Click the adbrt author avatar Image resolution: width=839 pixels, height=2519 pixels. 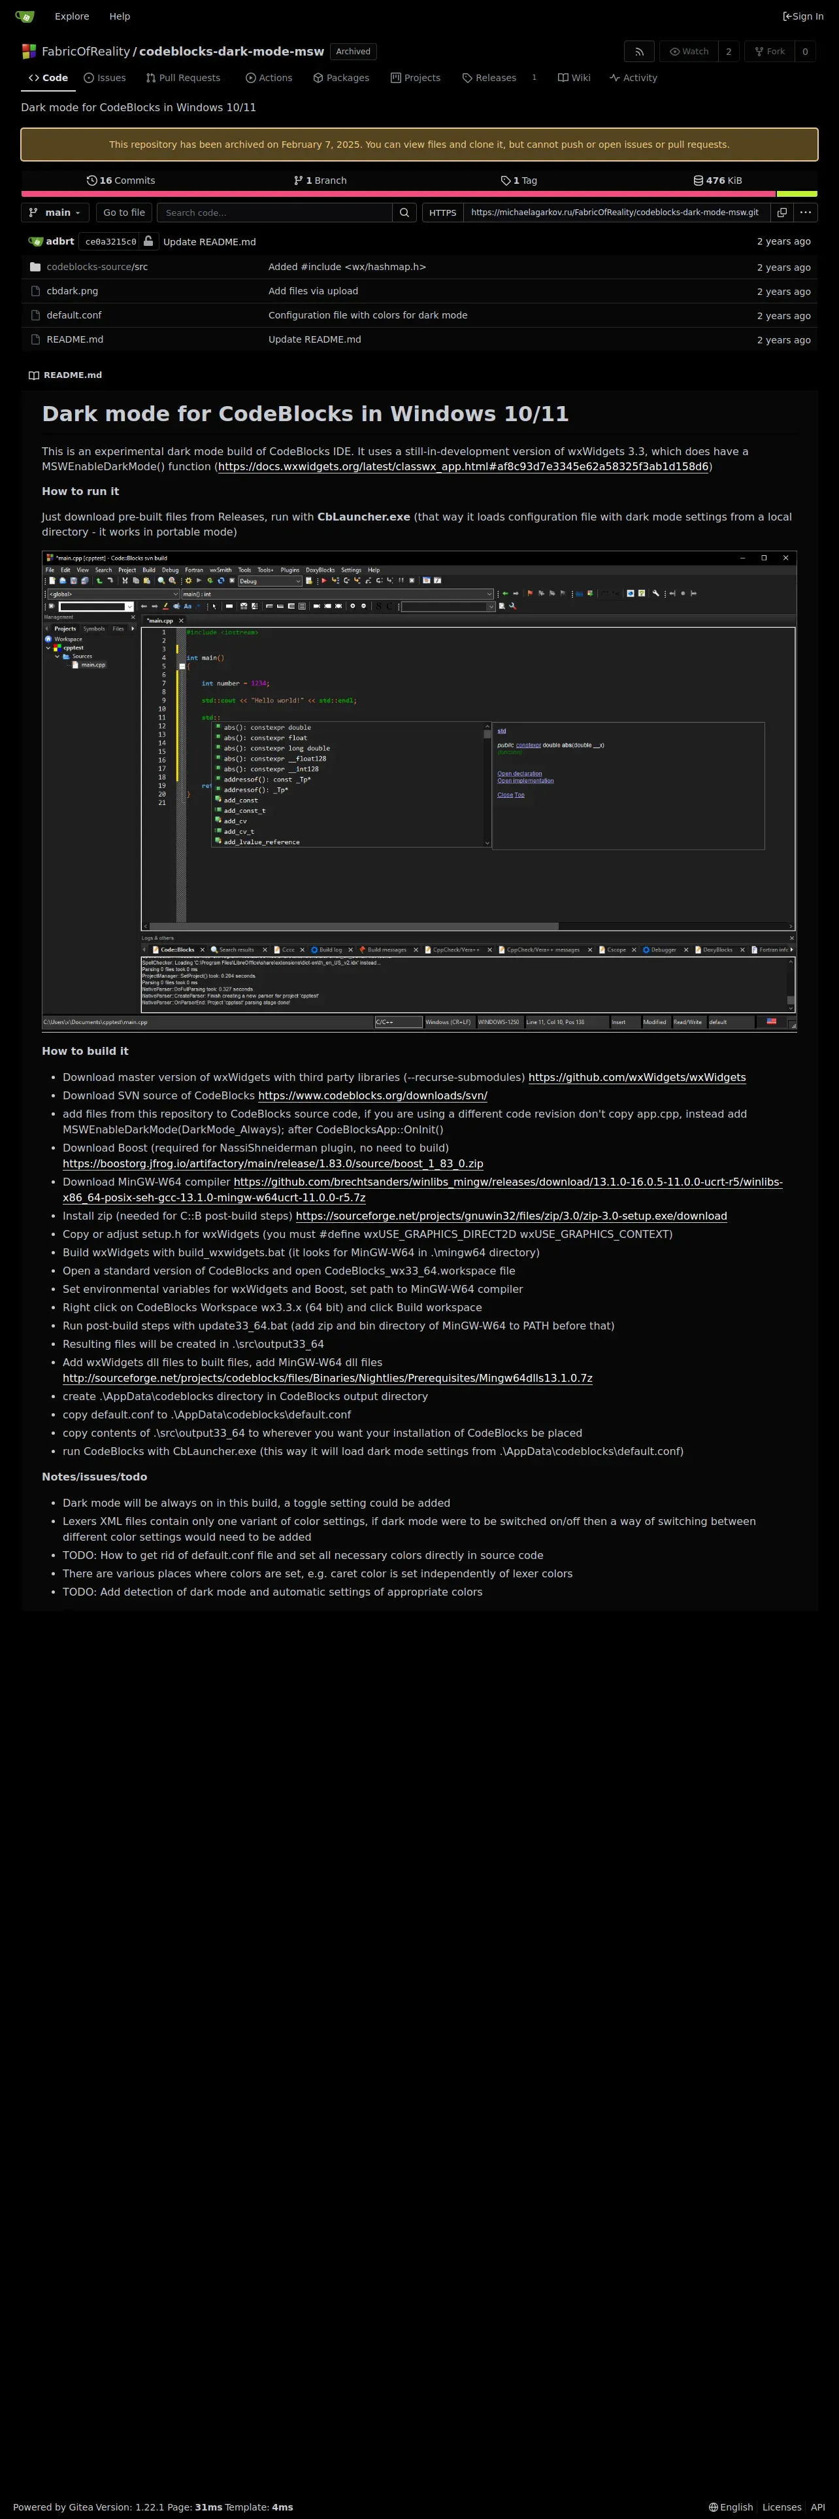coord(36,241)
